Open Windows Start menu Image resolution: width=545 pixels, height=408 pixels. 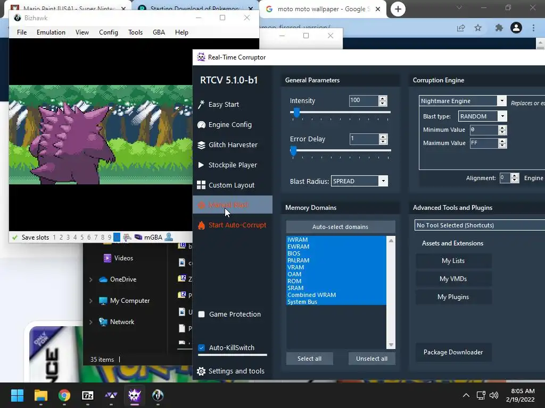17,395
